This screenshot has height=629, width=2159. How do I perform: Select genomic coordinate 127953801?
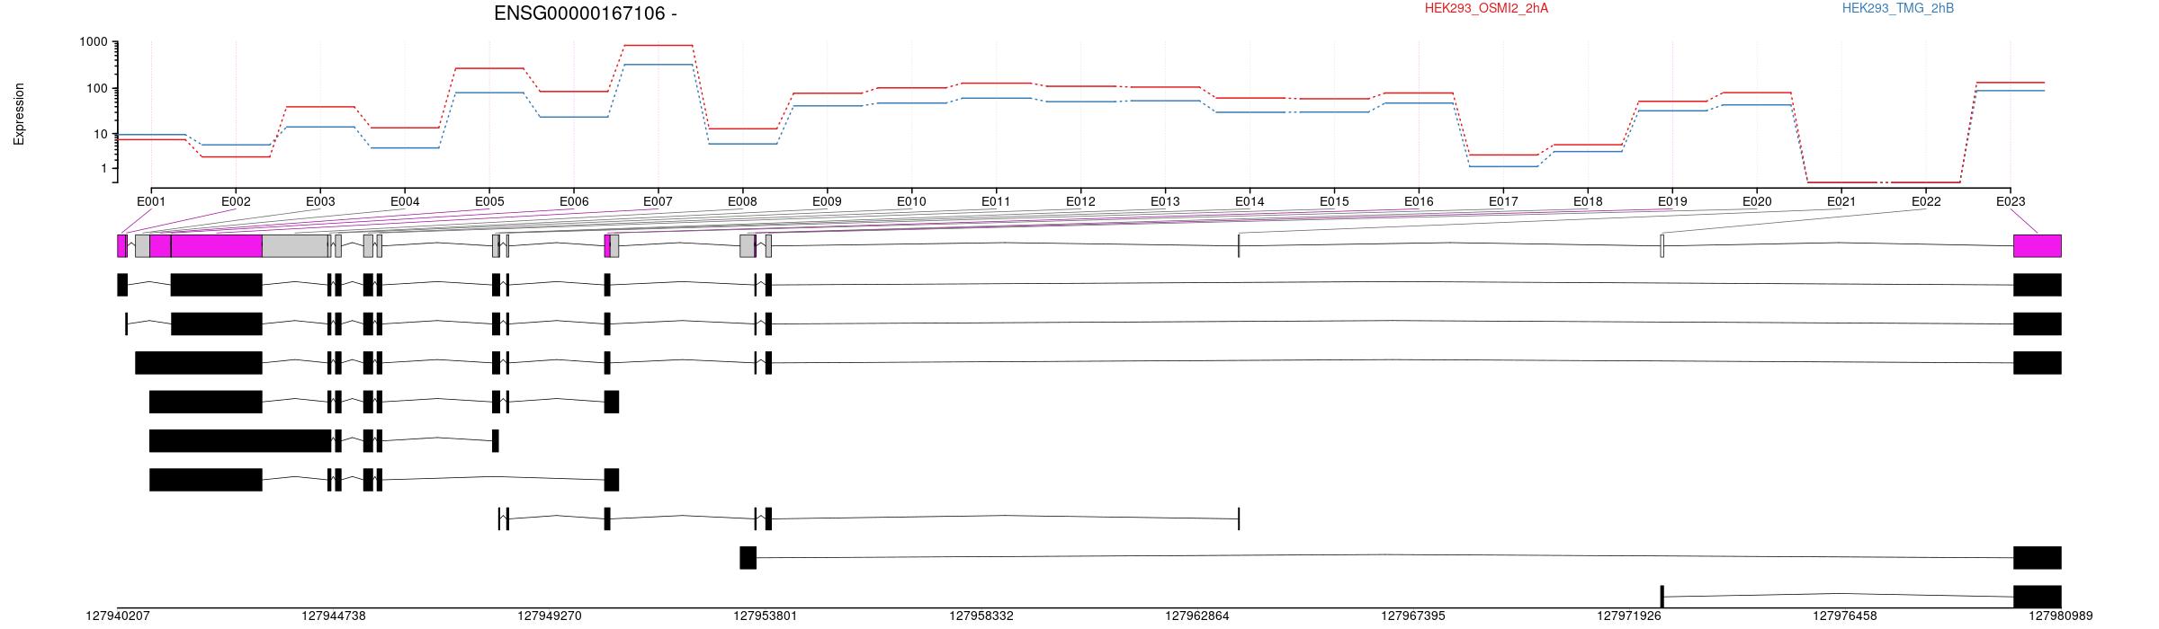tap(766, 616)
